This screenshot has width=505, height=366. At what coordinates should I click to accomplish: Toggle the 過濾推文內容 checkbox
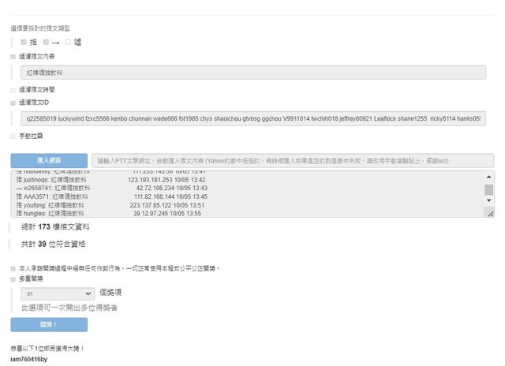(13, 57)
